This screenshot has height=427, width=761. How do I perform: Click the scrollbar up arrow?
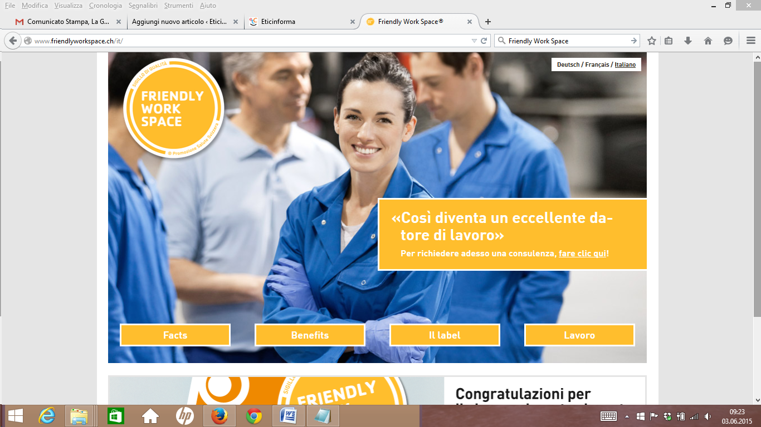coord(756,57)
